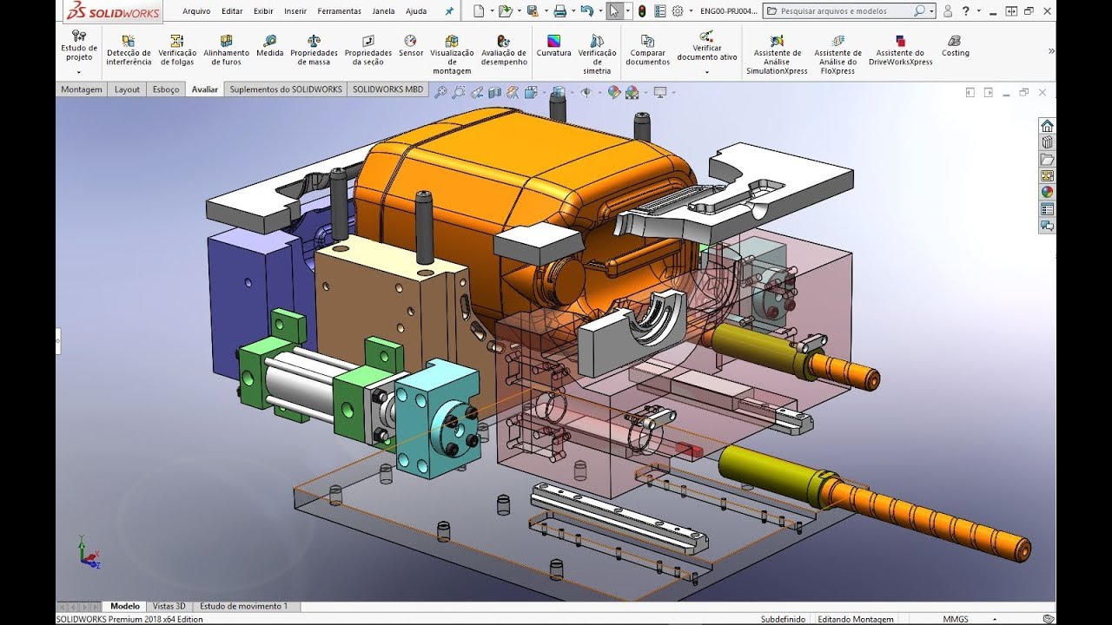This screenshot has width=1112, height=625.
Task: Click Previous view icon
Action: pyautogui.click(x=476, y=92)
